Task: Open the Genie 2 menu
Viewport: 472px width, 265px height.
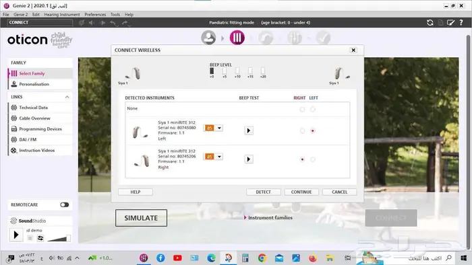Action: pos(20,14)
